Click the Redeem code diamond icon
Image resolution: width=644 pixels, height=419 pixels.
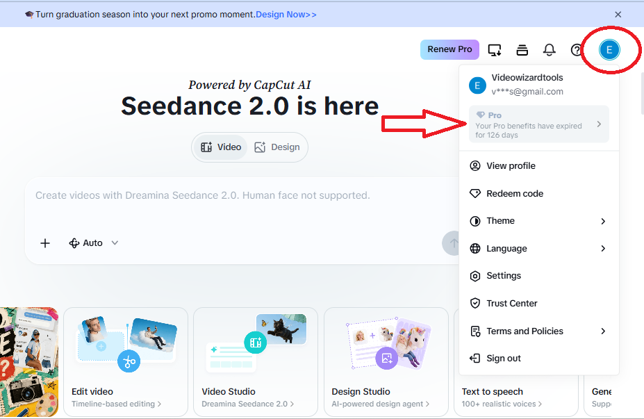(475, 193)
